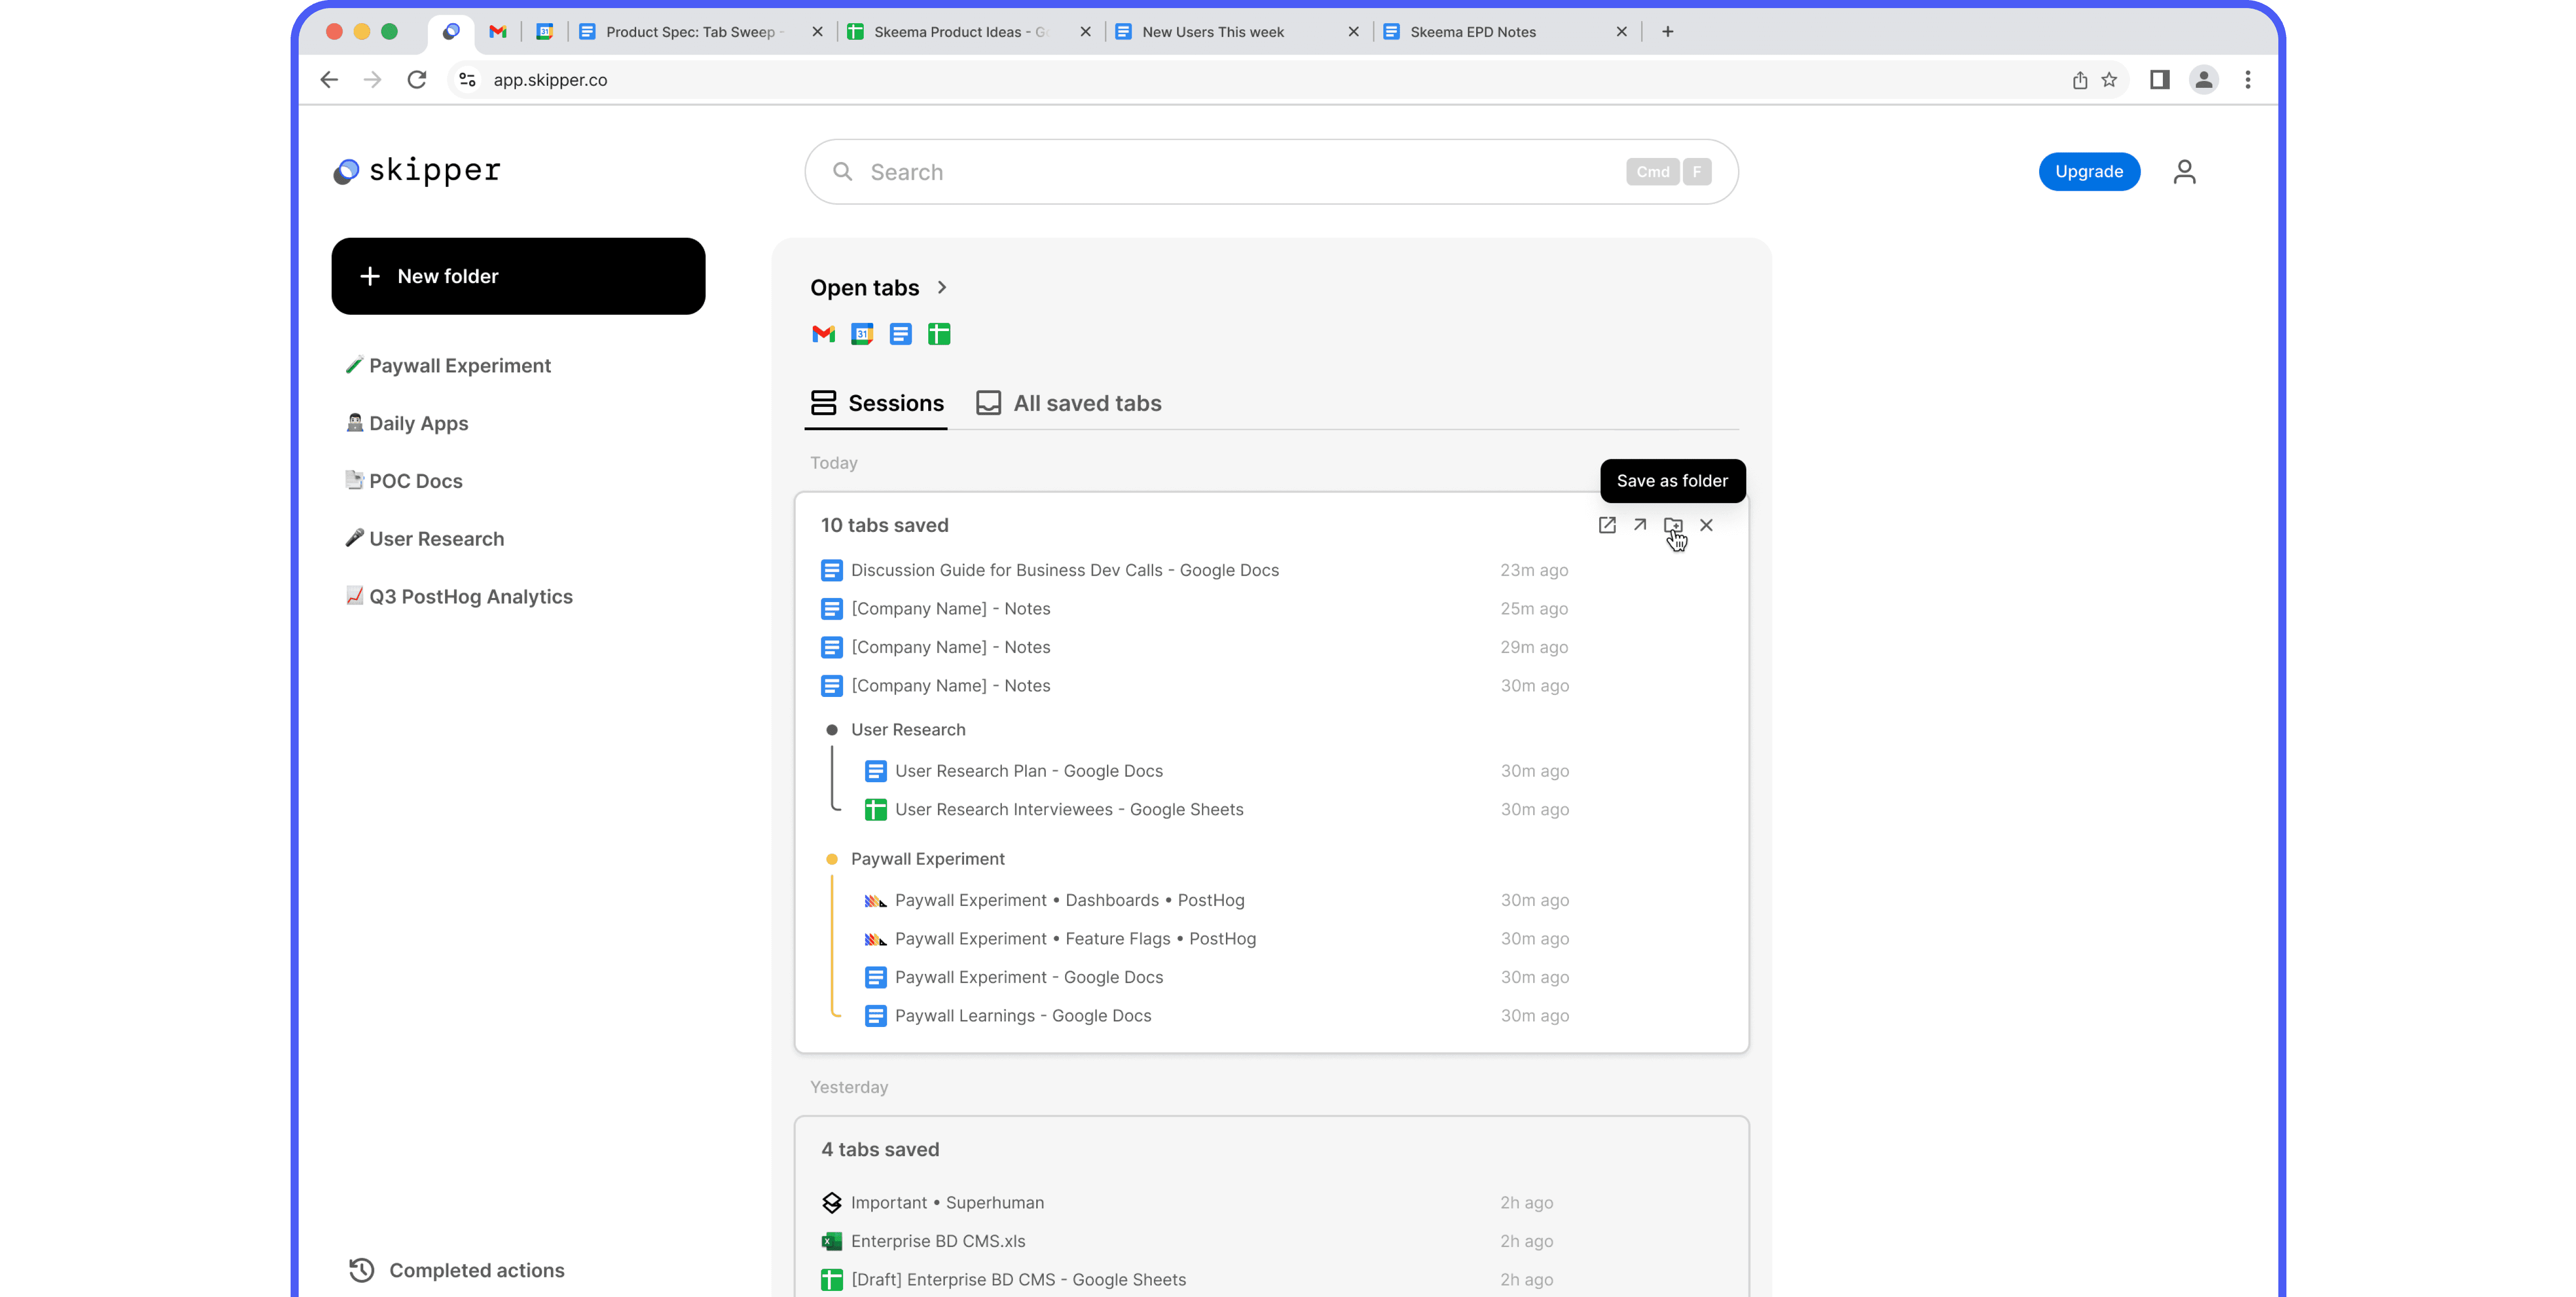
Task: Click the Google Sheets icon under Open tabs
Action: (939, 334)
